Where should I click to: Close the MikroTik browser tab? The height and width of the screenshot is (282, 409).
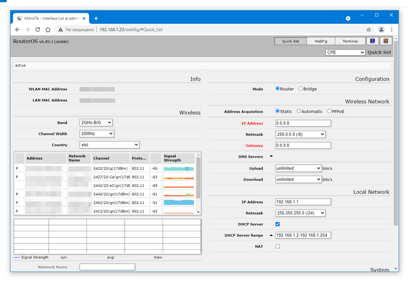(x=84, y=18)
